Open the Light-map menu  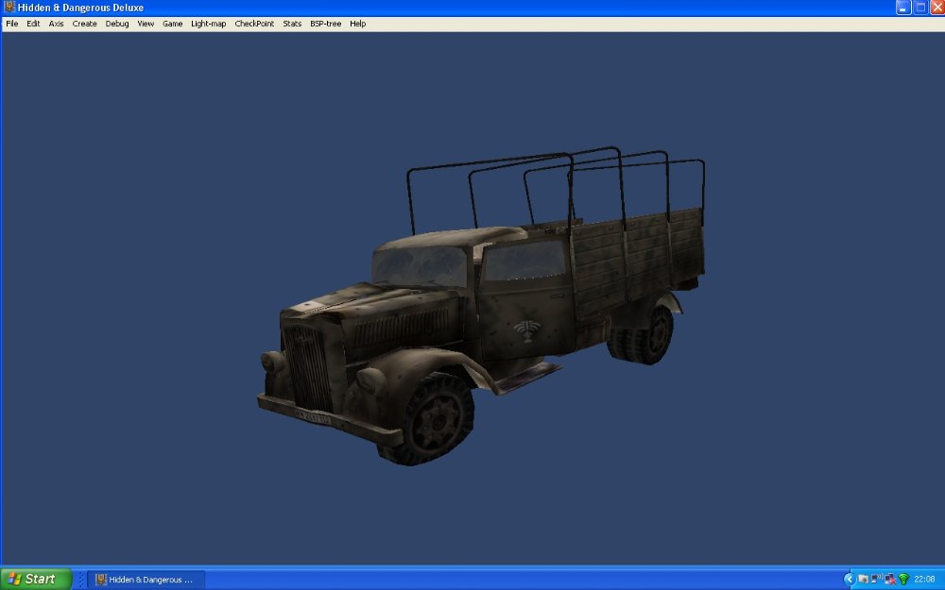pyautogui.click(x=207, y=24)
